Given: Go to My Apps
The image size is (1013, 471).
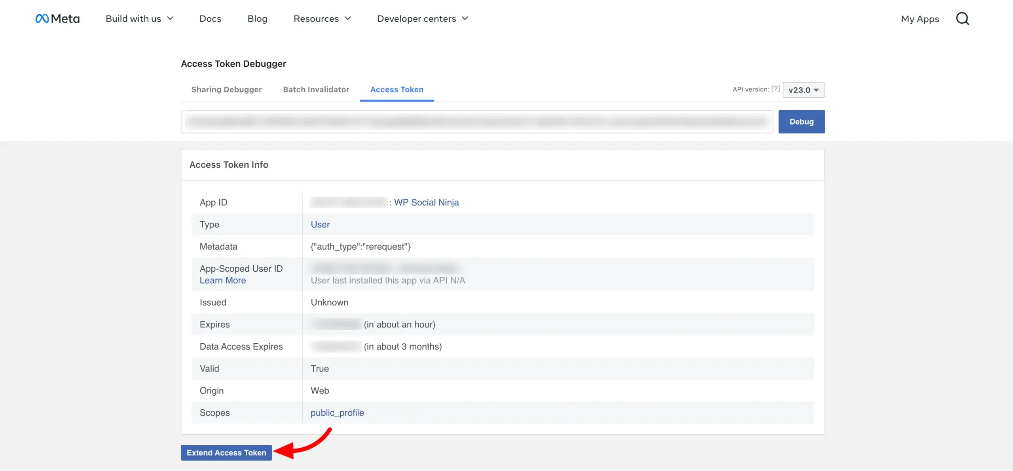Looking at the screenshot, I should (x=920, y=19).
